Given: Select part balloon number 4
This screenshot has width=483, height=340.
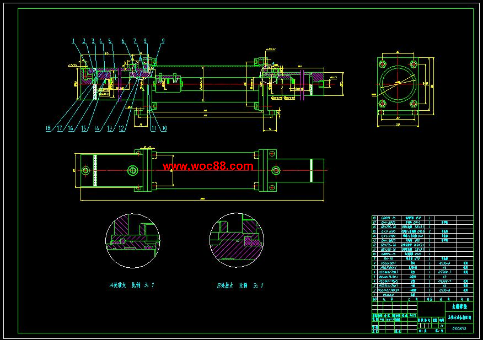Looking at the screenshot, I should coord(101,41).
